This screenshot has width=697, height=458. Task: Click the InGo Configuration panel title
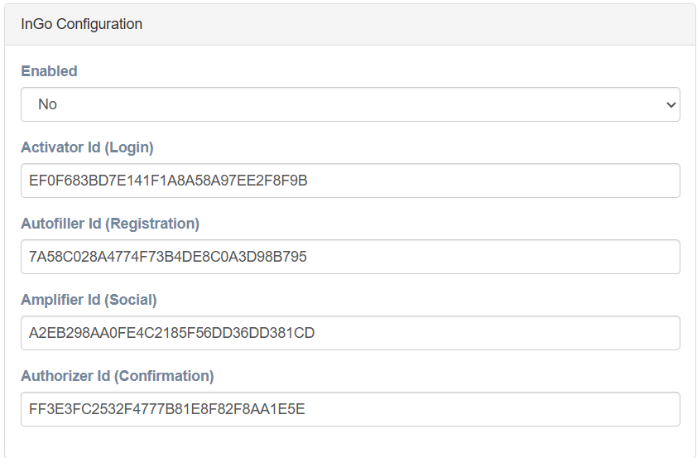click(x=81, y=24)
